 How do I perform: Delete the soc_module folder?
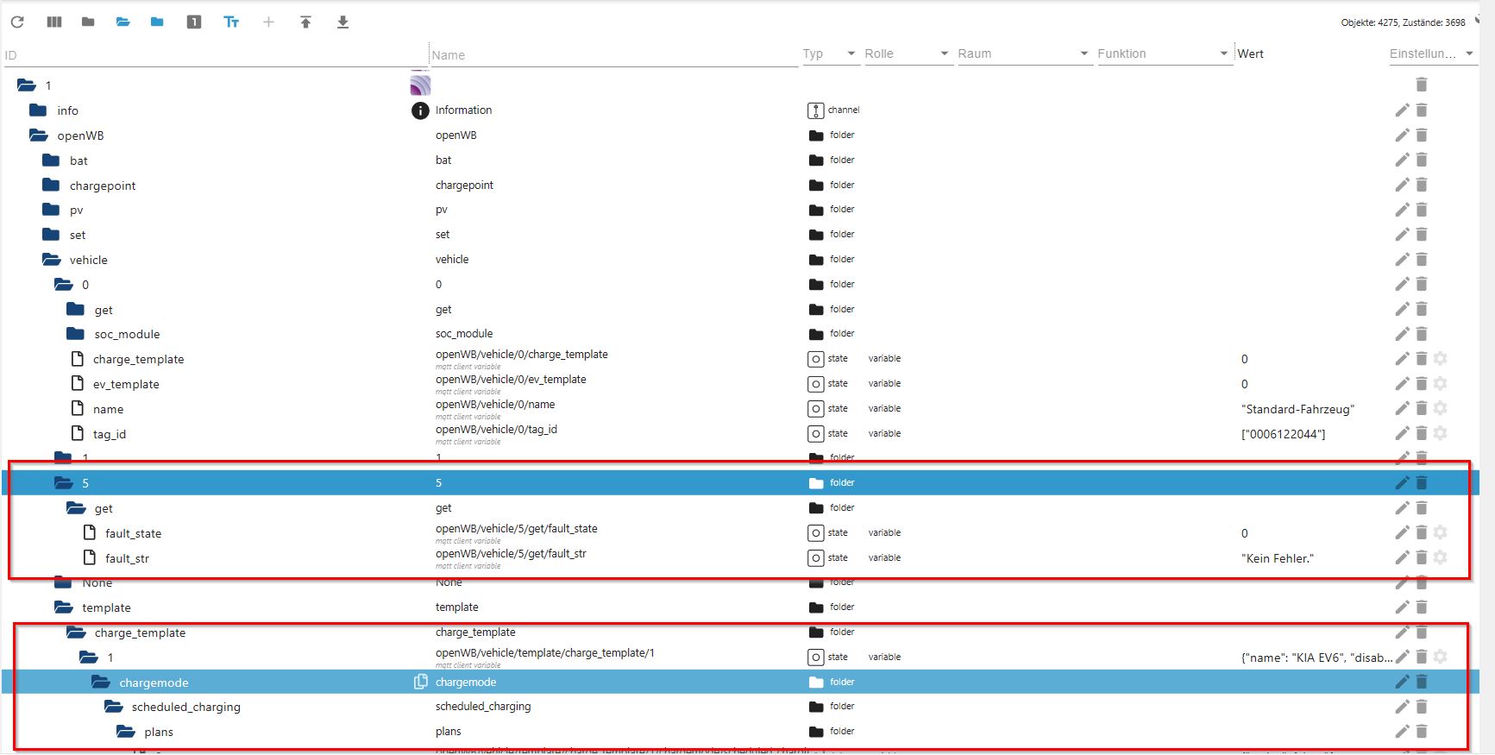point(1422,334)
